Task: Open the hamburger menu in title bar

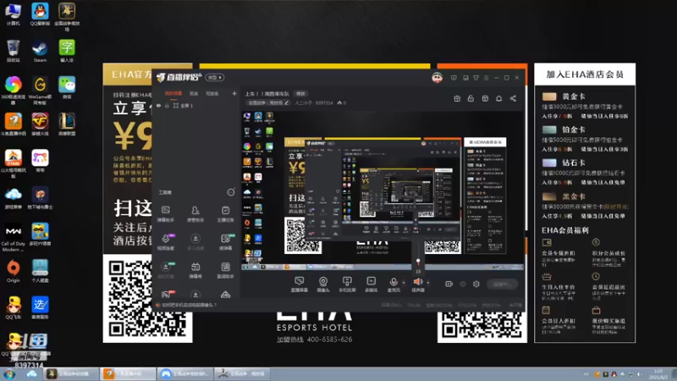Action: pyautogui.click(x=486, y=78)
